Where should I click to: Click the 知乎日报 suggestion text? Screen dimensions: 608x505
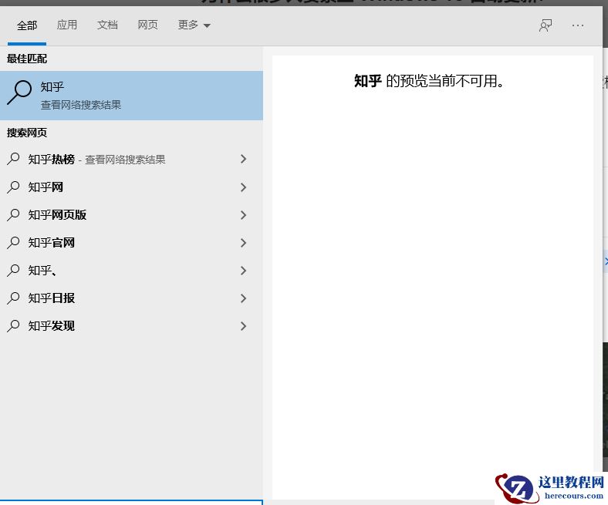click(x=51, y=298)
